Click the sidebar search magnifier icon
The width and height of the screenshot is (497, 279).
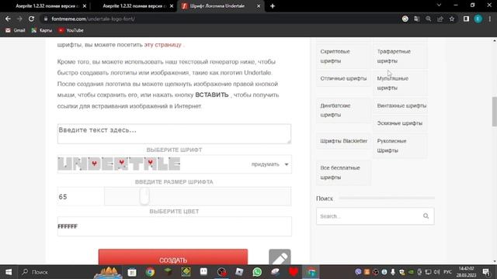tap(426, 216)
